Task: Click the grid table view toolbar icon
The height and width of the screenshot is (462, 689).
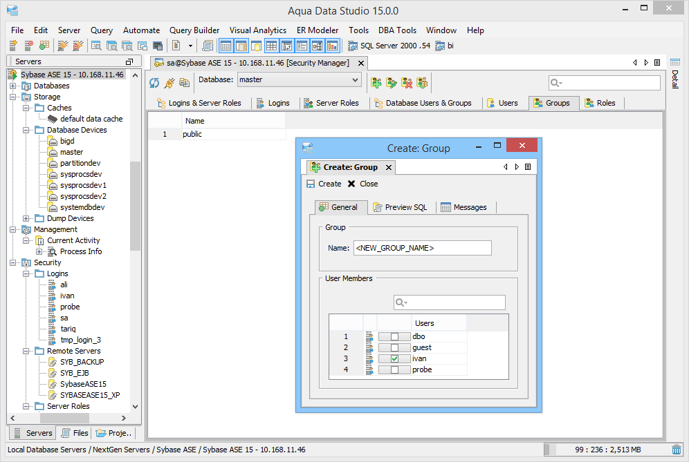Action: (272, 45)
